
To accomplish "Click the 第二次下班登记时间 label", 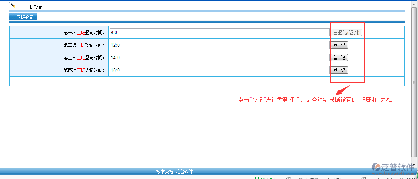I will 83,45.
